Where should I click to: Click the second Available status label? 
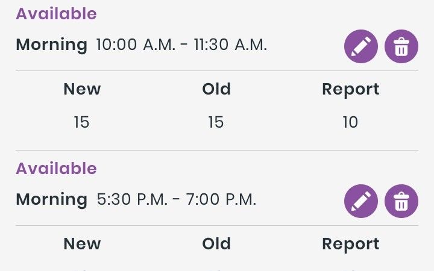pyautogui.click(x=56, y=169)
